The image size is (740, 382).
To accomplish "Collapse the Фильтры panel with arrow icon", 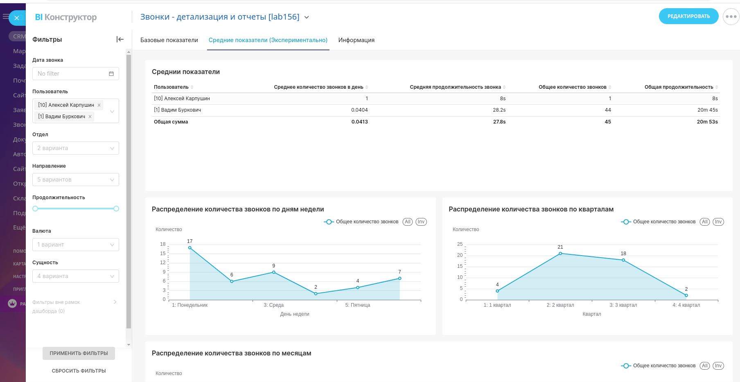I will tap(120, 39).
